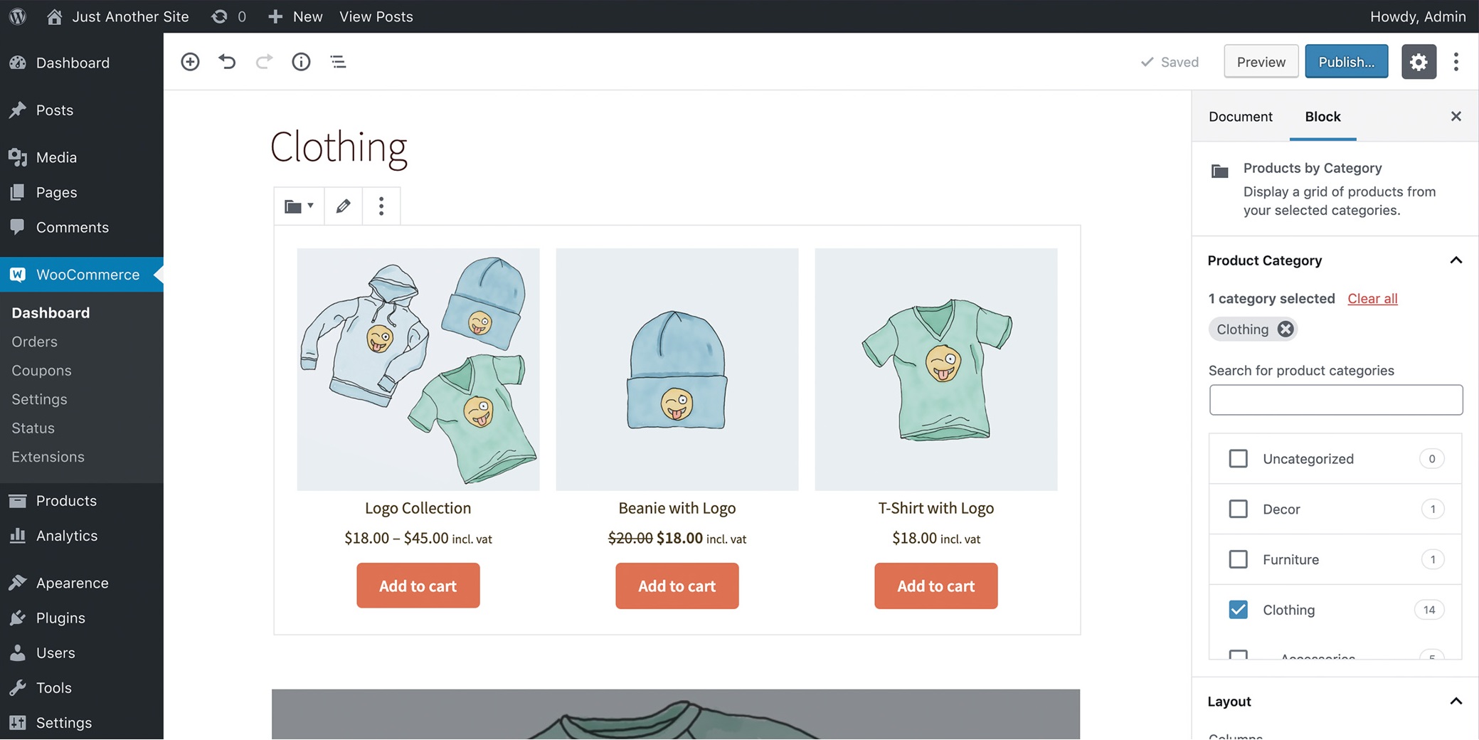
Task: Open the block type switcher dropdown
Action: pos(299,206)
